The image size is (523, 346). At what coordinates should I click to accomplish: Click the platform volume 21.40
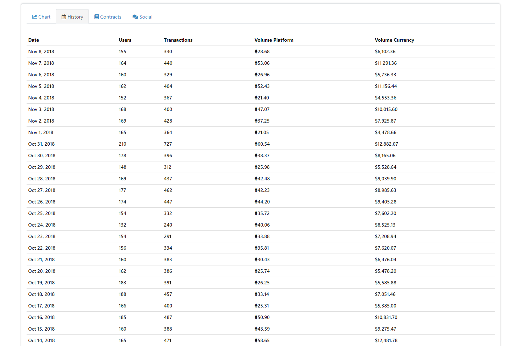tap(262, 98)
